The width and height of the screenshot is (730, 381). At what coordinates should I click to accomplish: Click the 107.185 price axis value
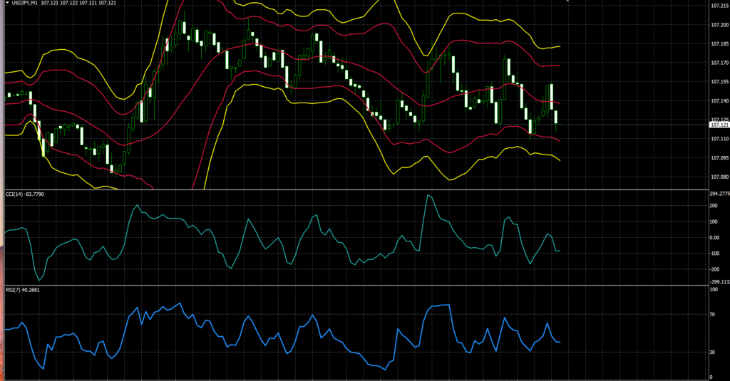point(720,43)
